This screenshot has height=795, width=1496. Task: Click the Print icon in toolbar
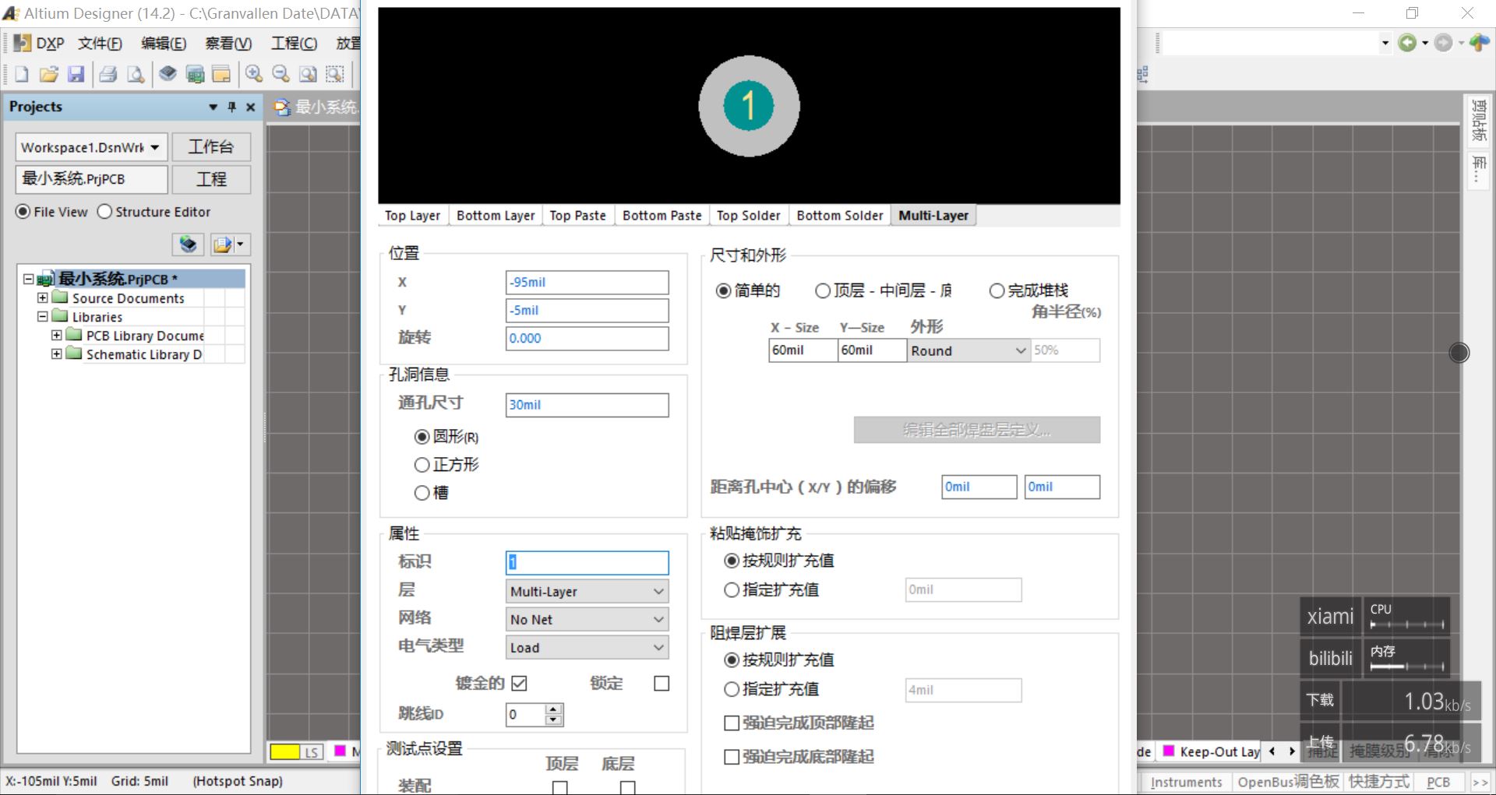(108, 74)
